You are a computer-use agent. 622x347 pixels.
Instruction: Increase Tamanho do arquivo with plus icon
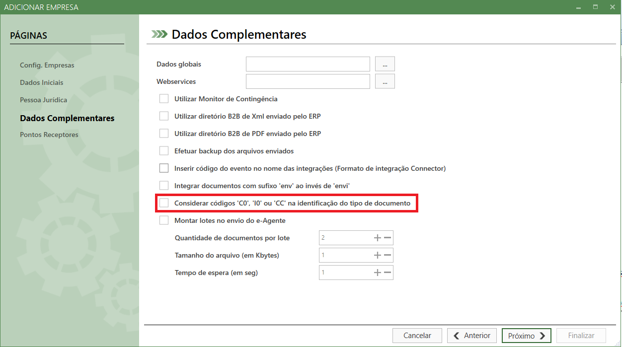377,255
